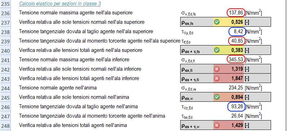Click red cross icon next to 1,319
This screenshot has width=288, height=131.
tap(217, 69)
